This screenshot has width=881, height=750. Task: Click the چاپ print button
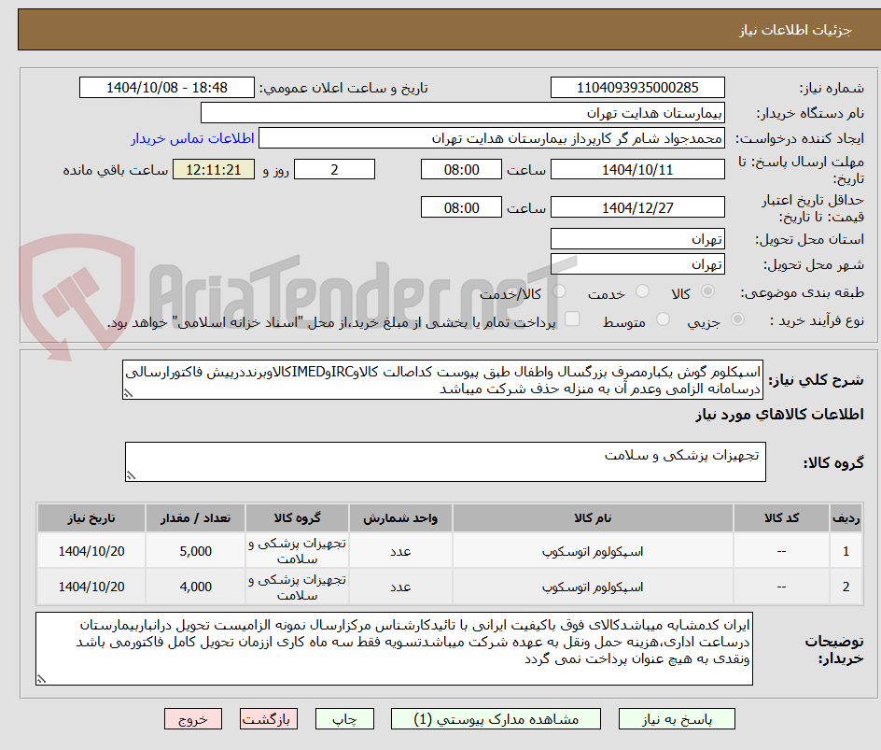point(344,719)
